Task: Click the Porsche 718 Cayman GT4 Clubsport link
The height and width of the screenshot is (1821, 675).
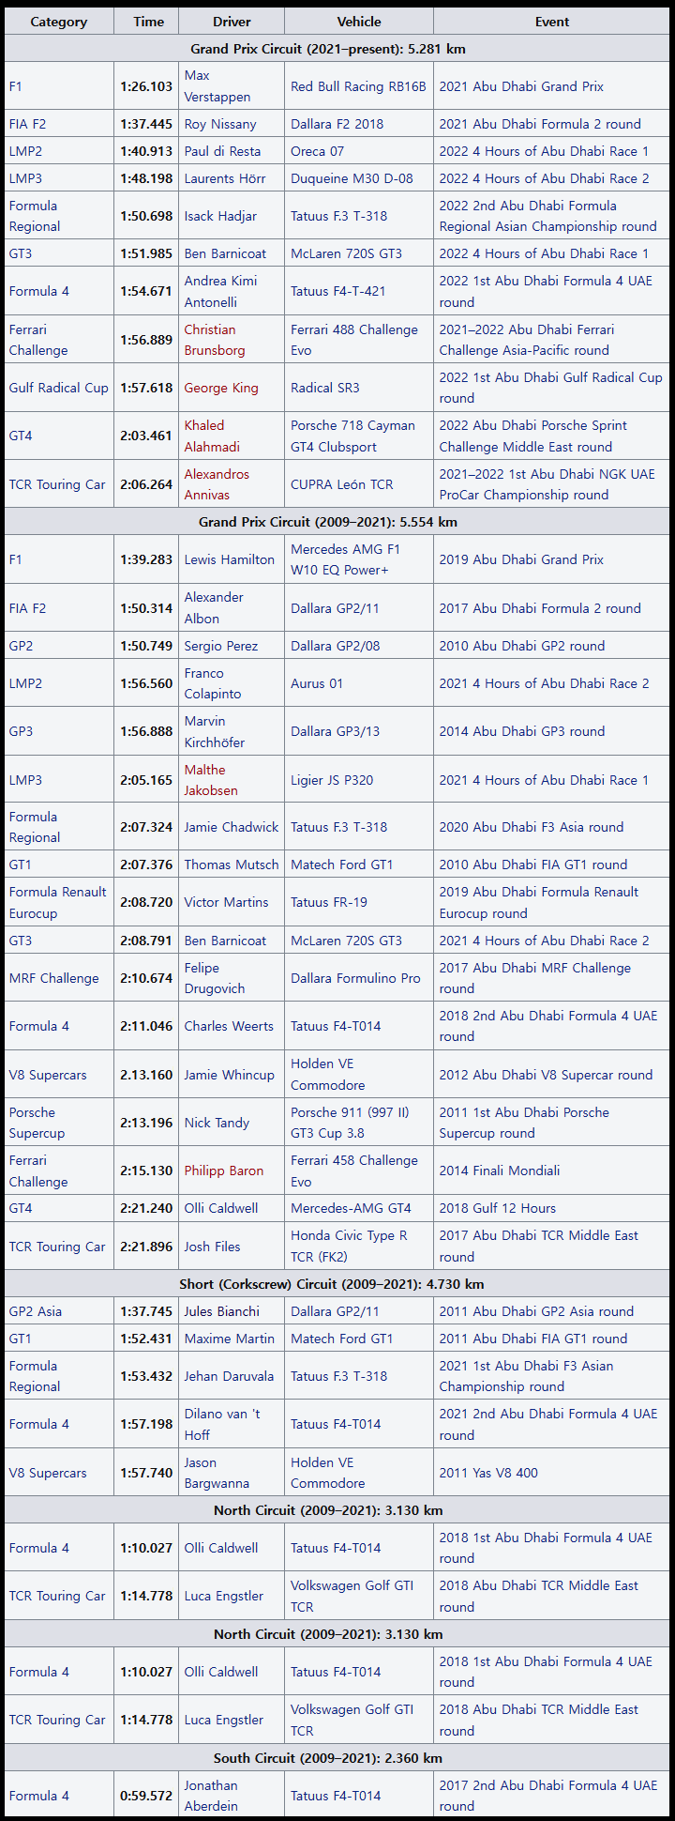Action: pos(352,436)
